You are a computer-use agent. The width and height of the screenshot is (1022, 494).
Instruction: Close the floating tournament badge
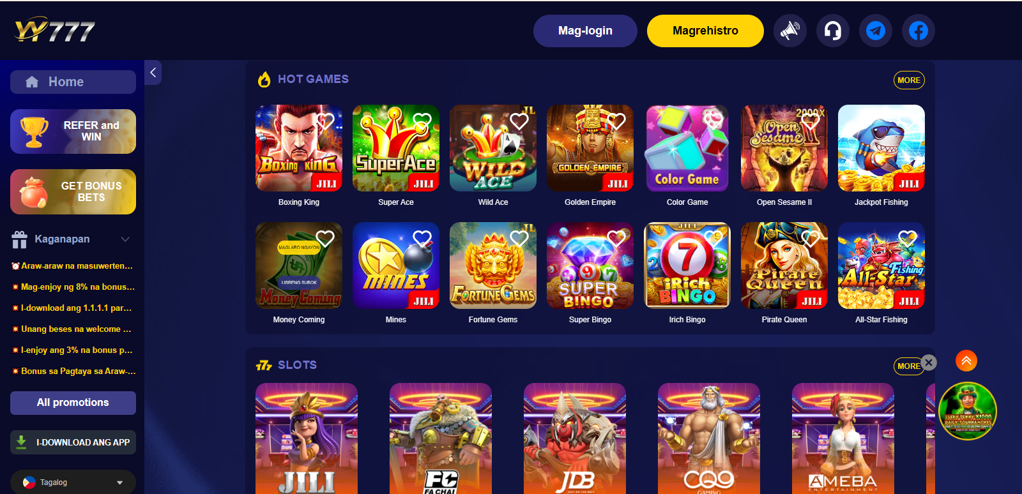pos(929,363)
